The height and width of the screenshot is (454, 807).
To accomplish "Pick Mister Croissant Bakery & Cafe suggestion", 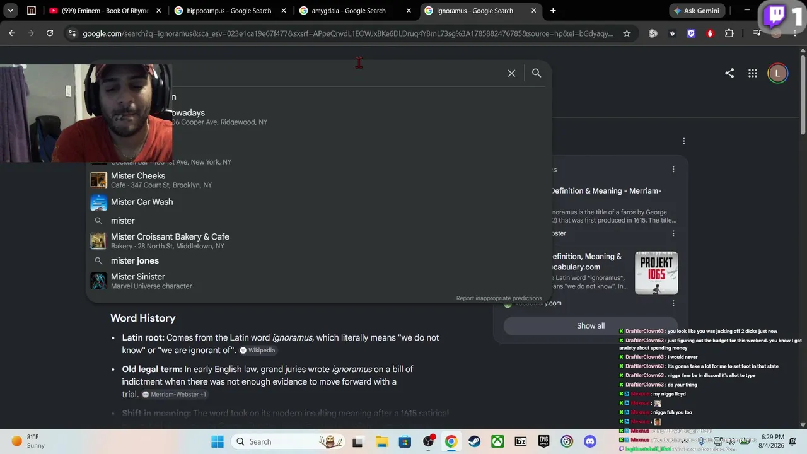I will tap(318, 241).
